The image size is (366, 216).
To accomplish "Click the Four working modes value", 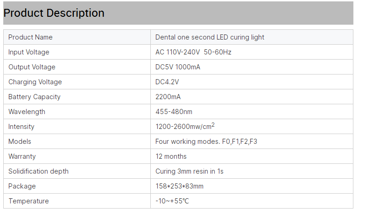I will (206, 142).
